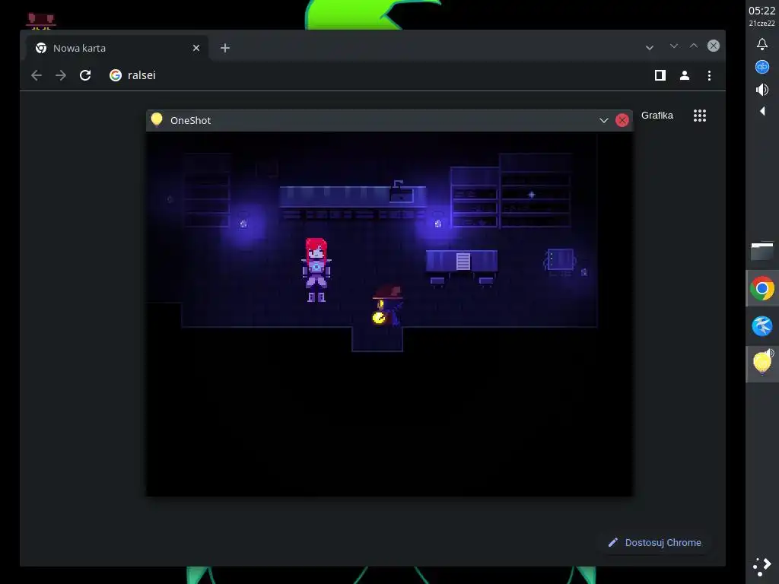Open the application launcher at panel bottom
This screenshot has width=779, height=584.
(x=762, y=567)
